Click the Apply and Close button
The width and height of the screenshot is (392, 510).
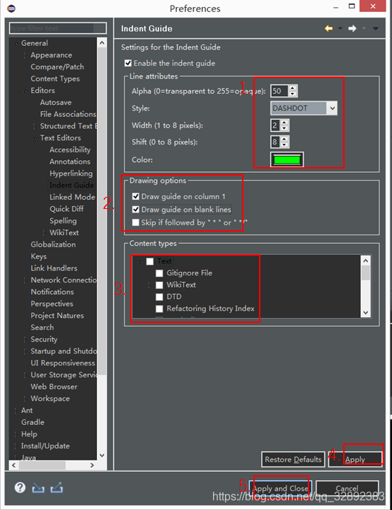[280, 488]
